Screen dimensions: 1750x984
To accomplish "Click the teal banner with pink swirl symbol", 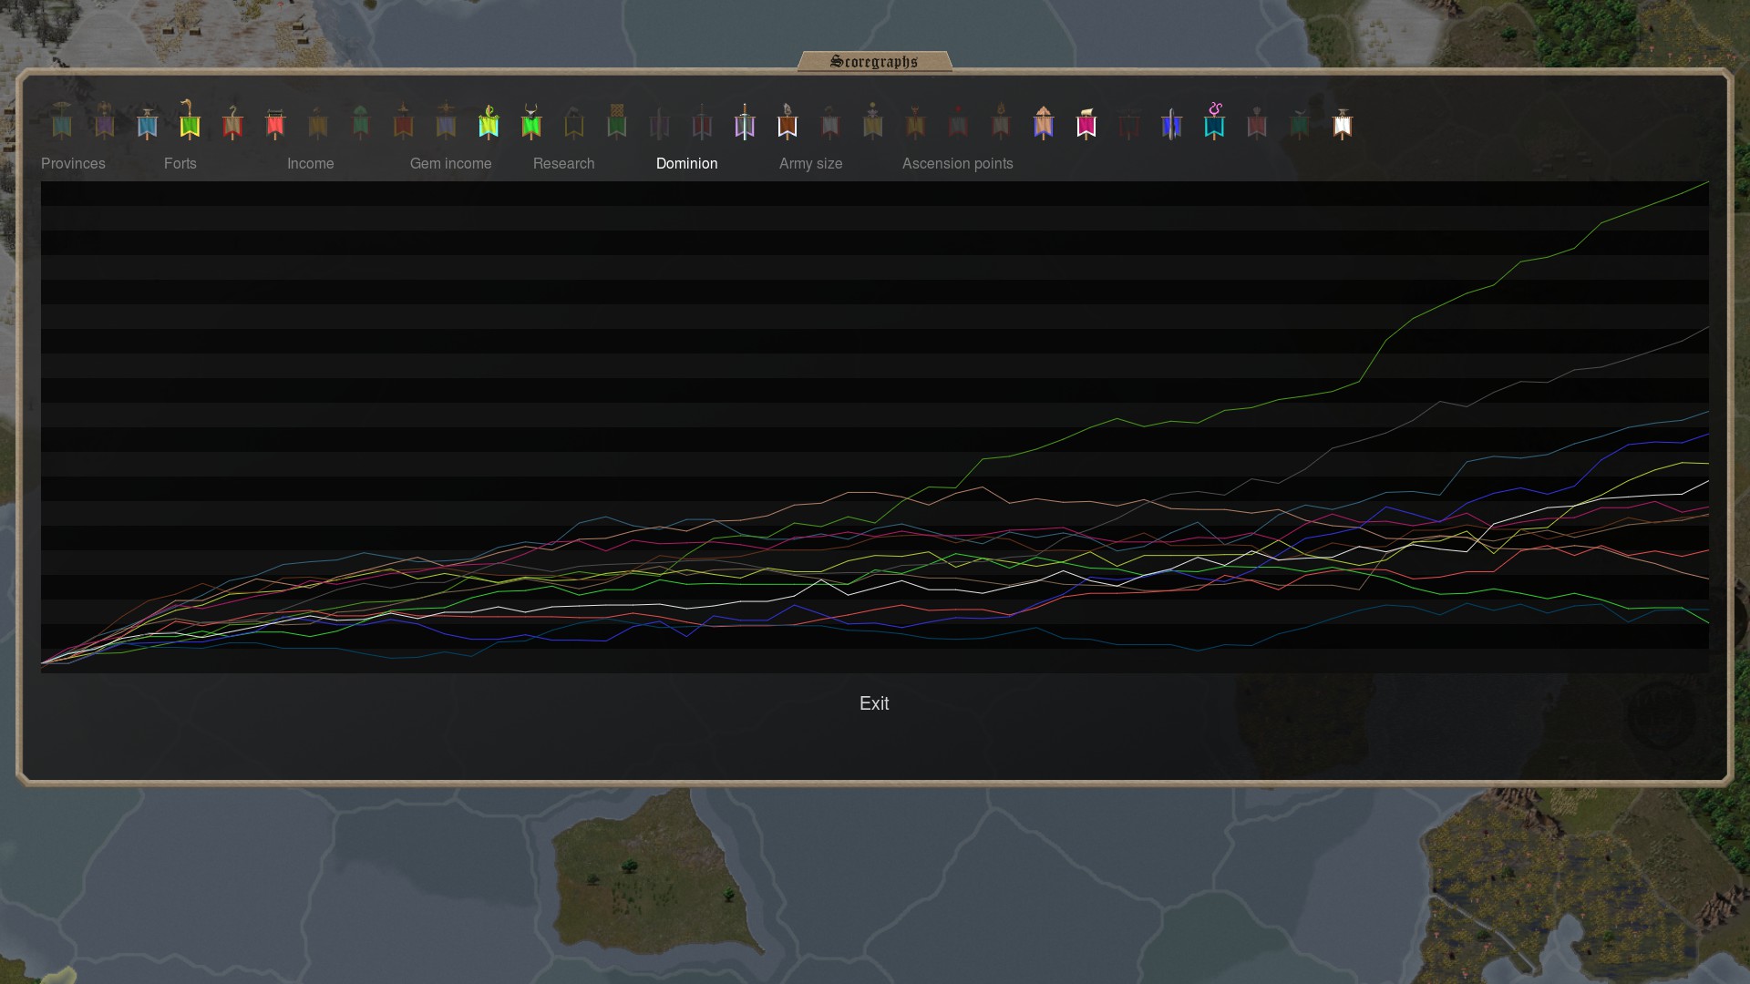I will point(1214,120).
